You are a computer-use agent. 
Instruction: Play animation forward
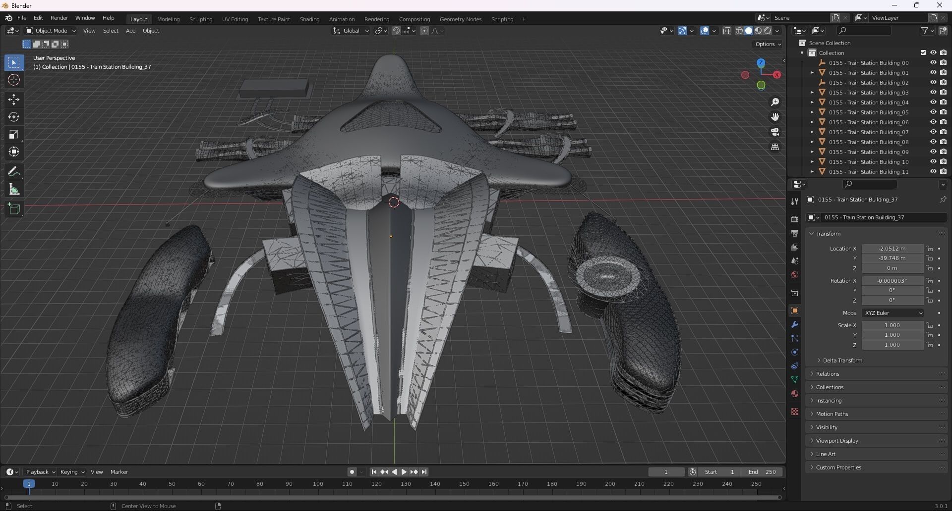[x=404, y=472]
